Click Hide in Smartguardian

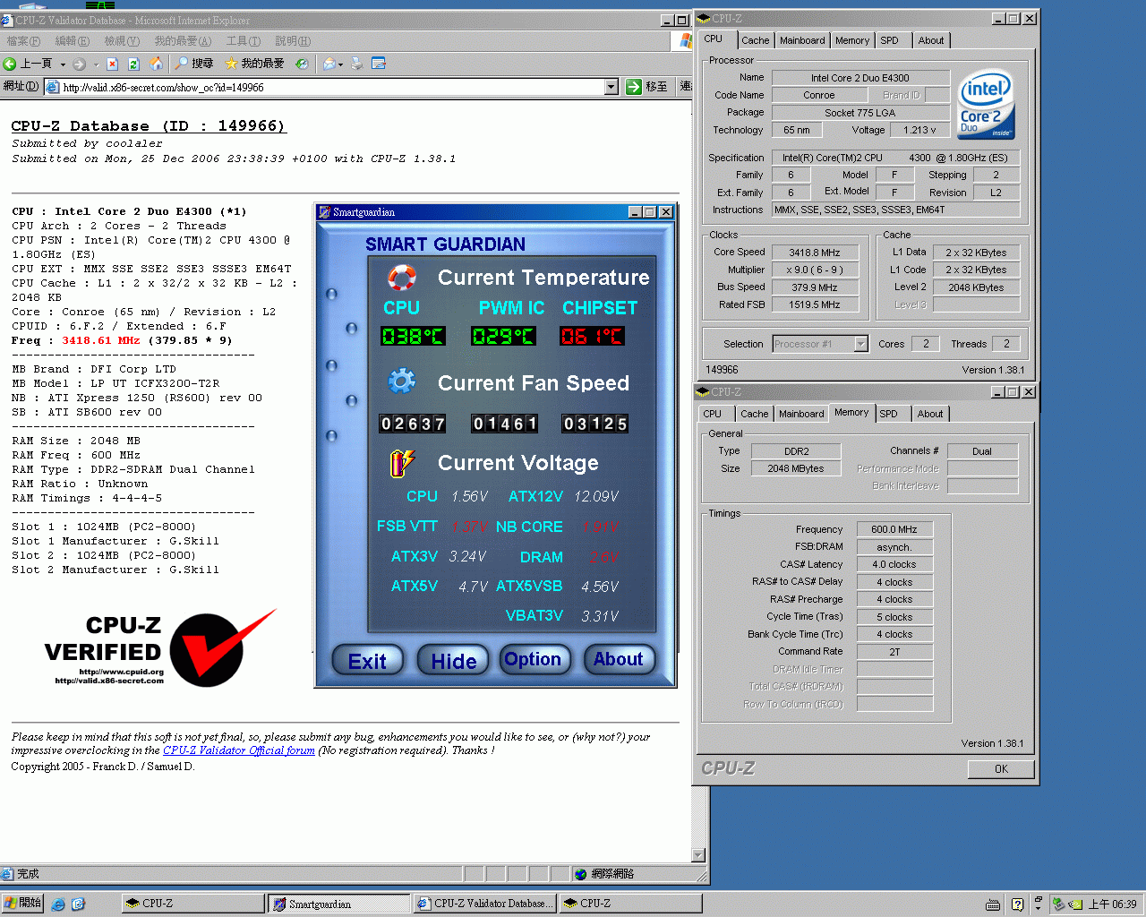453,661
